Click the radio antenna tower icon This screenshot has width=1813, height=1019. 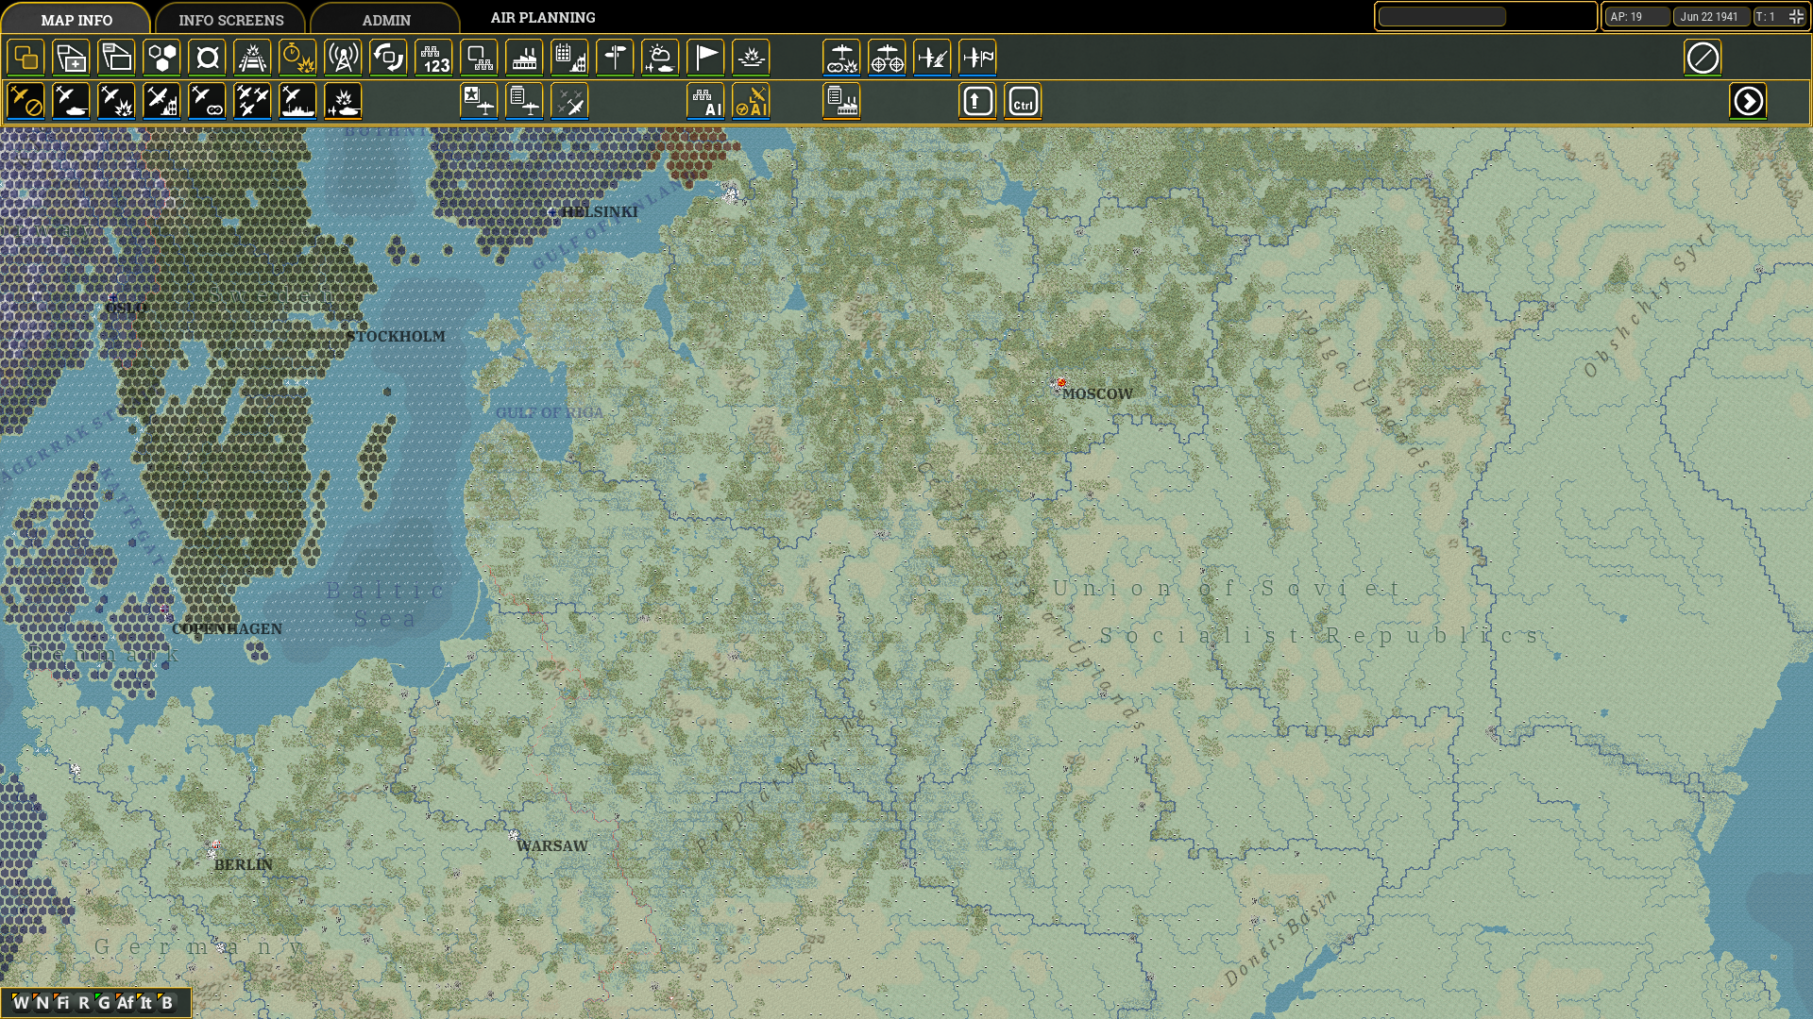click(x=343, y=58)
